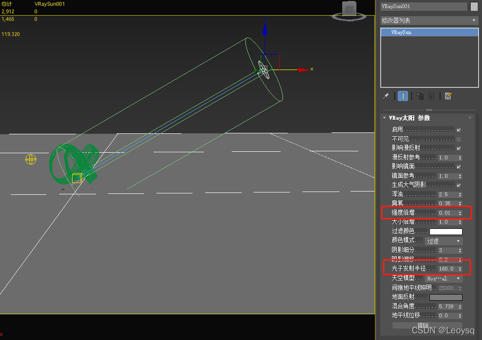The width and height of the screenshot is (482, 340).
Task: Open configure modifier sets icon
Action: click(448, 96)
